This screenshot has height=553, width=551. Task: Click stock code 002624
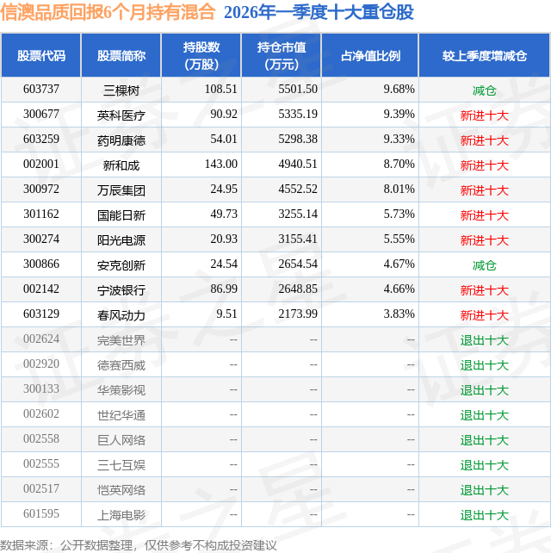point(41,339)
